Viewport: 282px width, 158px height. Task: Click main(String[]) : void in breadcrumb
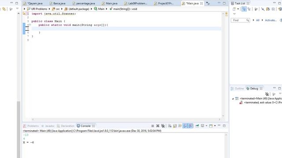123,9
